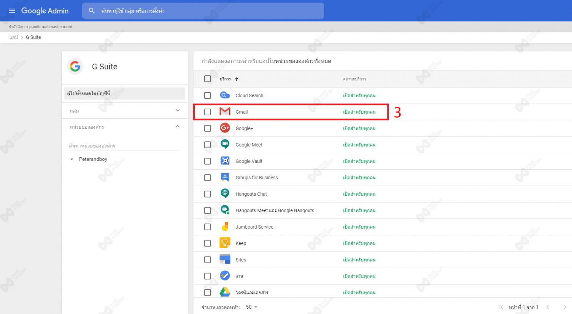The width and height of the screenshot is (572, 314).
Task: Select ผู้ใช้ทั้งหมดในบัญชีนี้ (all users) item
Action: tap(124, 94)
